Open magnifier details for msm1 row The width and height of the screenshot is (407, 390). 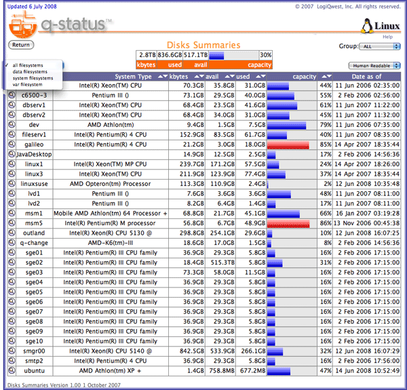point(12,213)
